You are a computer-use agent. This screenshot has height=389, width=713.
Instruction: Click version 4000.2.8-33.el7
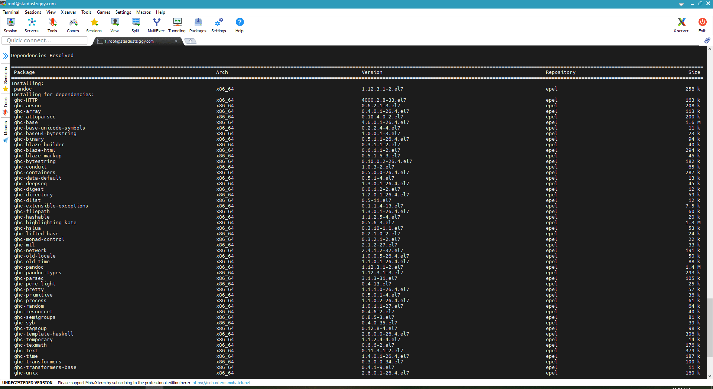click(384, 100)
